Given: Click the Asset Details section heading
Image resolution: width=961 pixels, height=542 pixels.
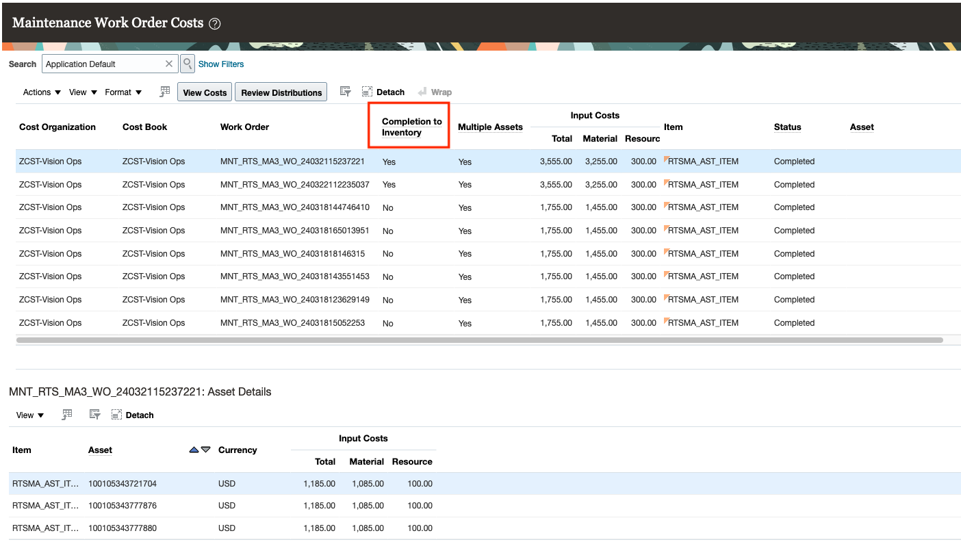Looking at the screenshot, I should [140, 392].
